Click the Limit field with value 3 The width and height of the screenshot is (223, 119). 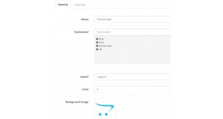tap(132, 89)
